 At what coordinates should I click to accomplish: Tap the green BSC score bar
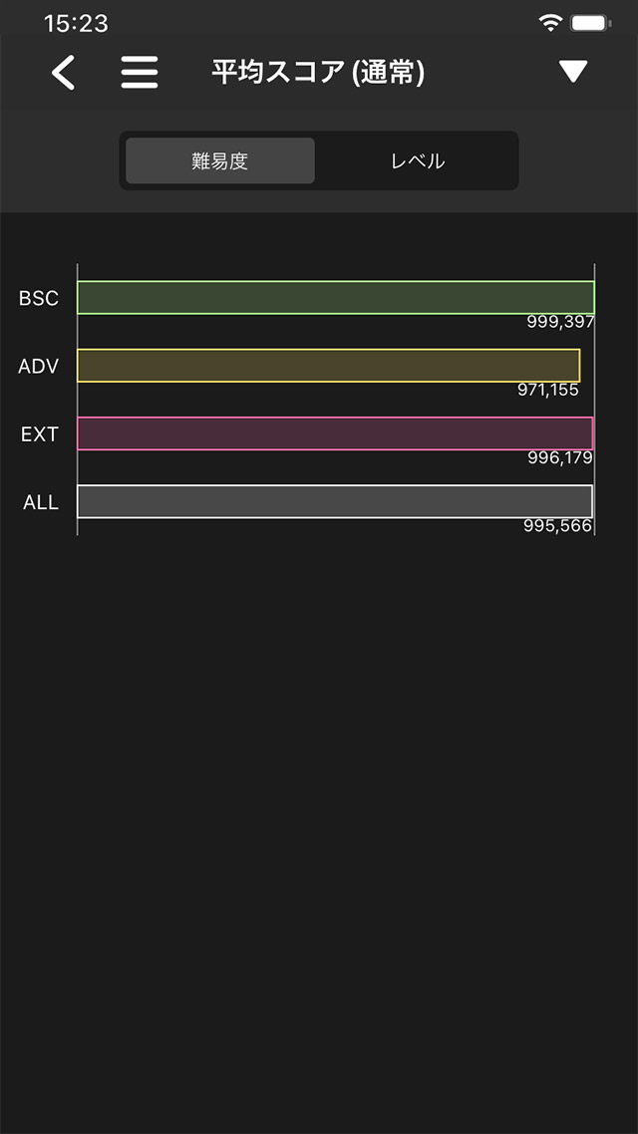[335, 298]
